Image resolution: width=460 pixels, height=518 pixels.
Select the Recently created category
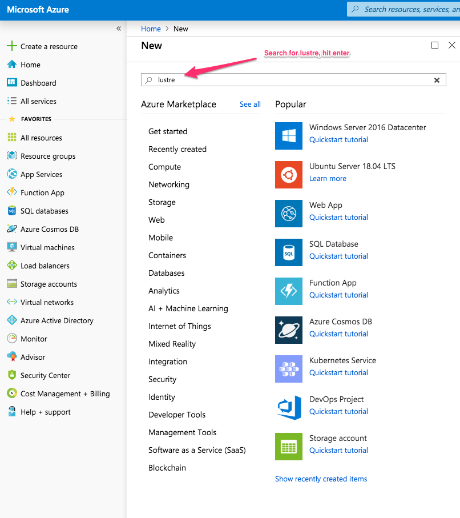pyautogui.click(x=177, y=149)
